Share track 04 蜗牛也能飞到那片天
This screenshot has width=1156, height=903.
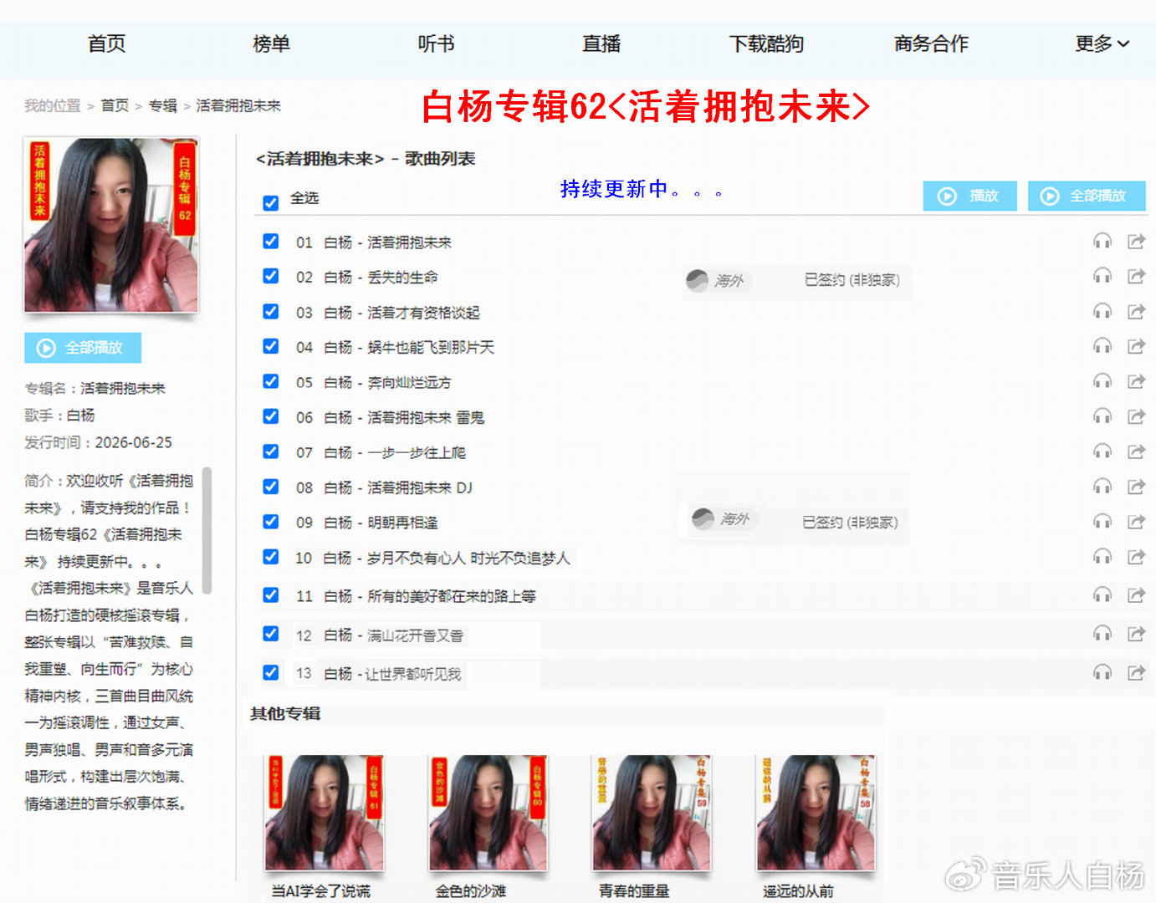pos(1136,346)
